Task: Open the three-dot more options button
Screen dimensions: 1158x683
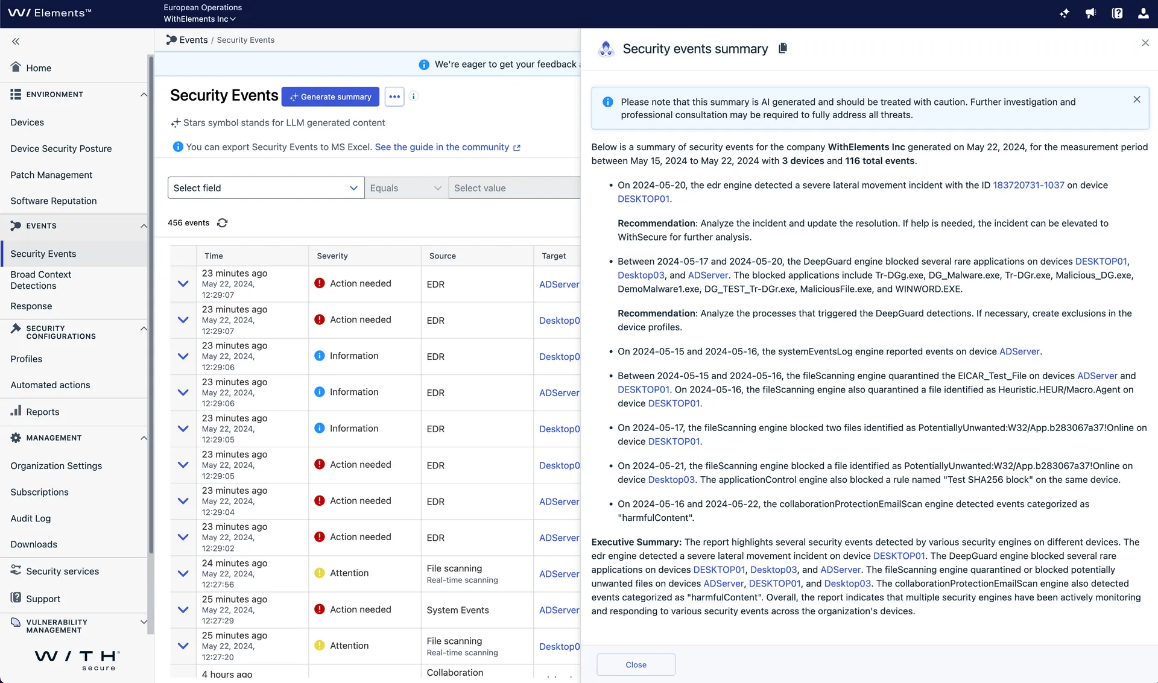Action: click(x=394, y=96)
